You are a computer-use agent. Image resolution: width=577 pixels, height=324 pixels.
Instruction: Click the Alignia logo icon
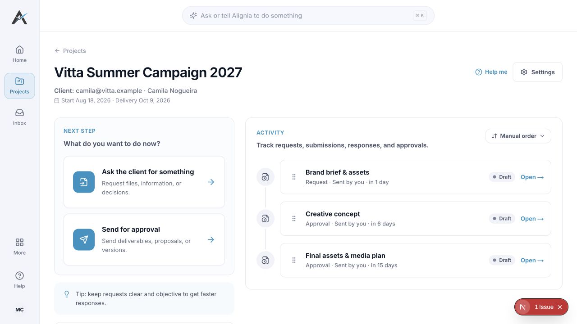[x=19, y=17]
